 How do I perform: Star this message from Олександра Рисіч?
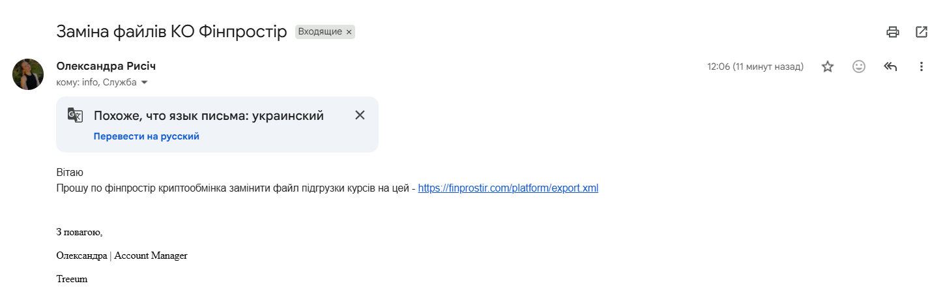828,66
